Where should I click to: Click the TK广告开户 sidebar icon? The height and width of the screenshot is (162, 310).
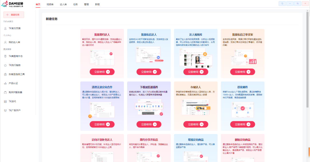(5, 110)
